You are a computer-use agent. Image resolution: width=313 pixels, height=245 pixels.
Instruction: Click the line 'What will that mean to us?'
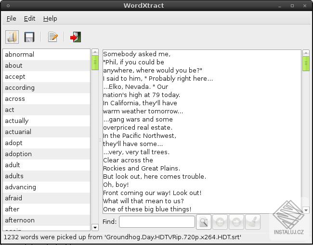(x=143, y=201)
